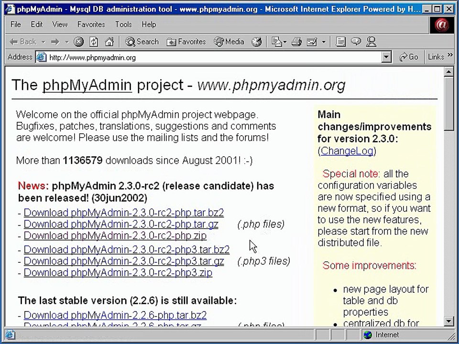Click the Go button
Screen dimensions: 459x344
(409, 57)
